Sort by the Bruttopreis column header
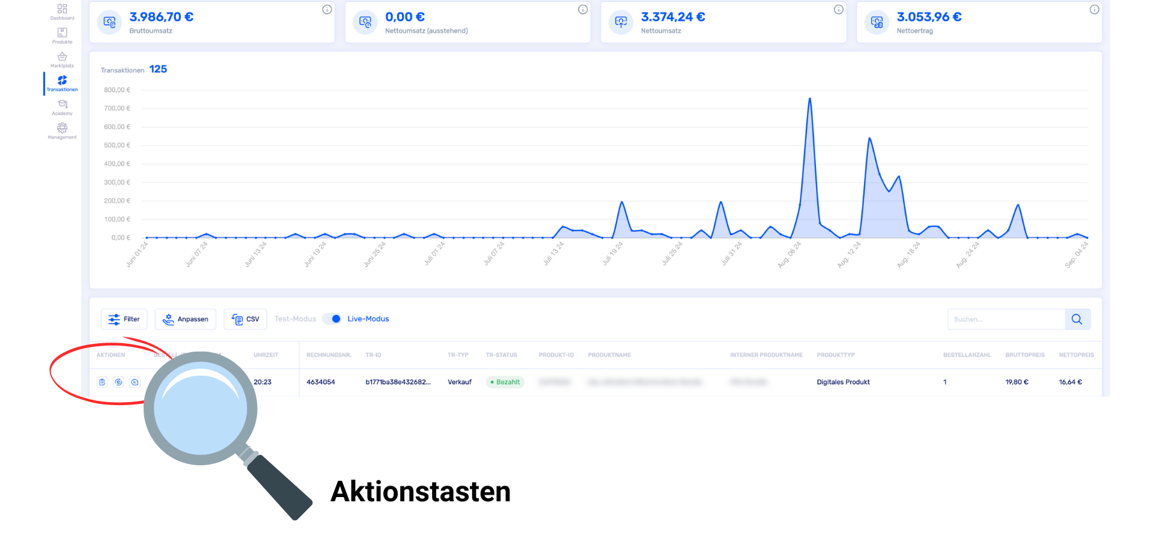 click(x=1024, y=355)
